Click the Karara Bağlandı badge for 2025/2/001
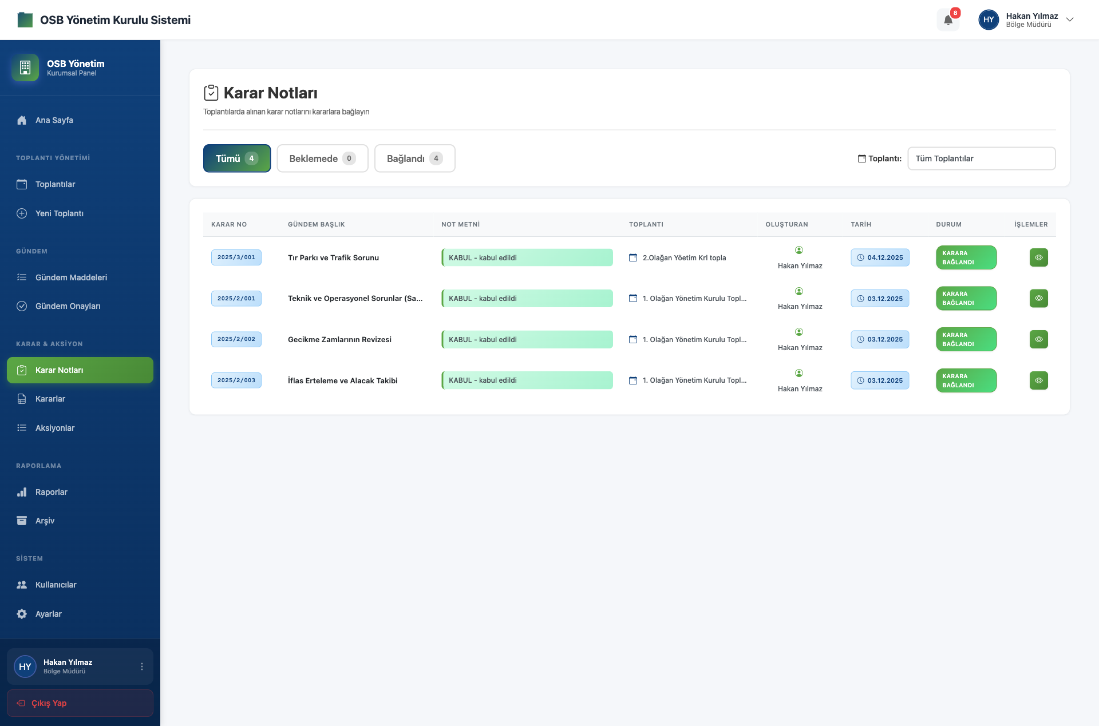This screenshot has height=726, width=1099. 966,299
